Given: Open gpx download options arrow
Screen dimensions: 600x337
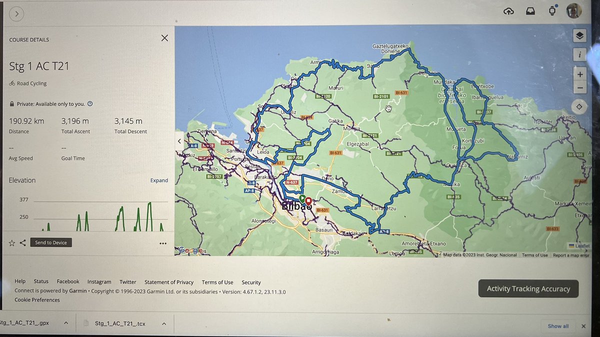Looking at the screenshot, I should (66, 323).
